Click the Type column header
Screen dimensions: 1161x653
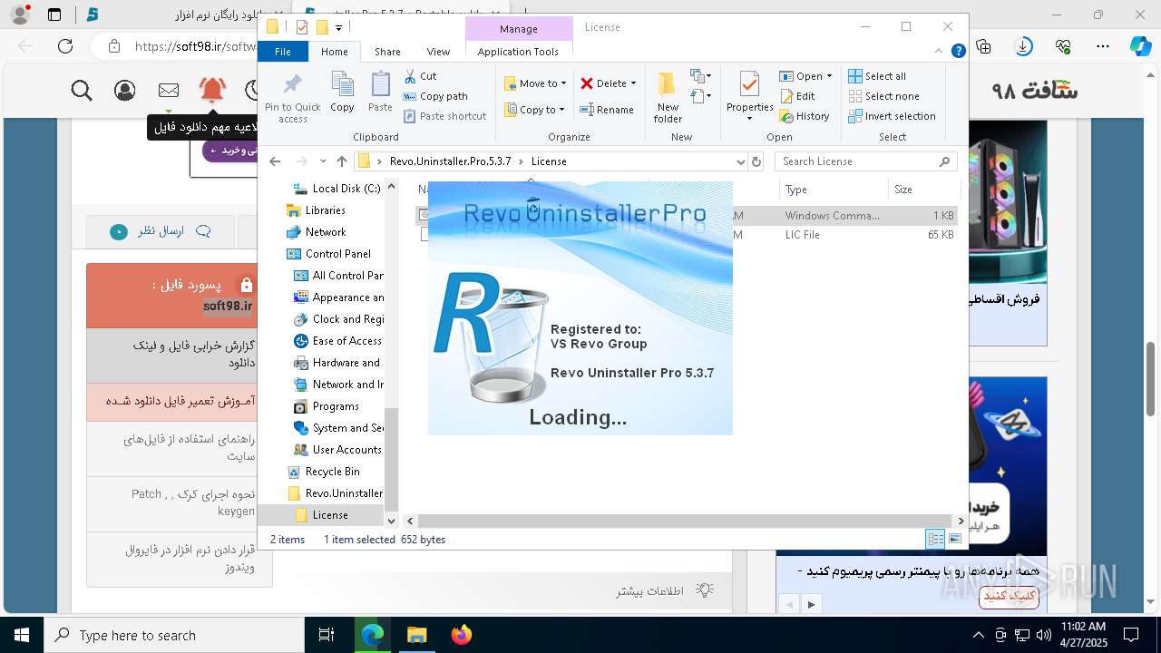click(x=833, y=190)
